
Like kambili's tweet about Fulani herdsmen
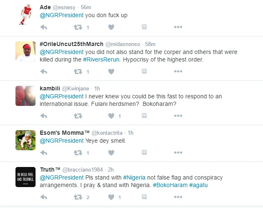click(x=111, y=116)
